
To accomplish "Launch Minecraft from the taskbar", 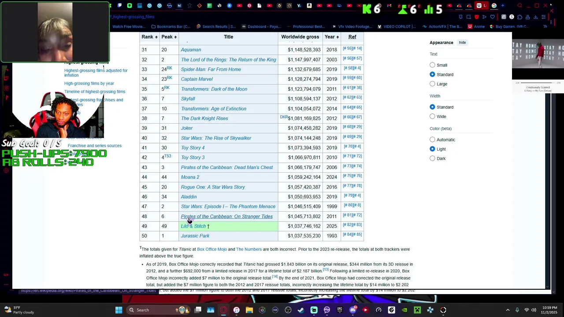I will coord(417,310).
